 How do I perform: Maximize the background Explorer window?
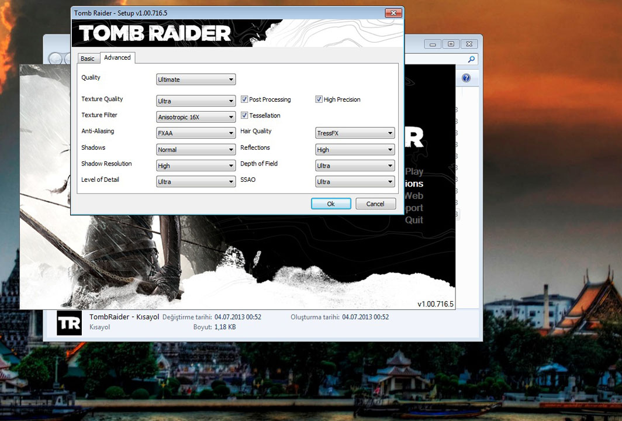coord(451,44)
